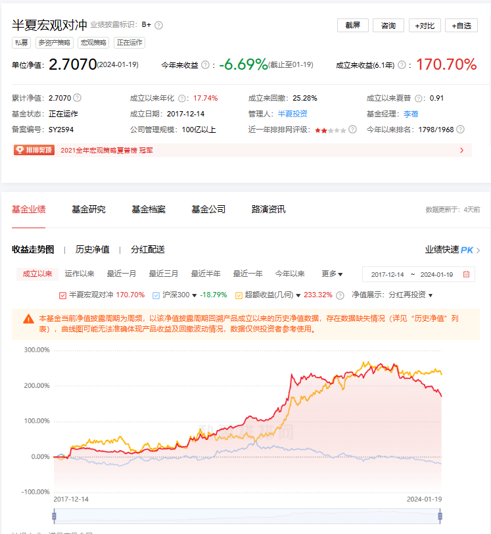The image size is (491, 534).
Task: Click help icon beside 超额收益 233.32%
Action: pyautogui.click(x=340, y=295)
